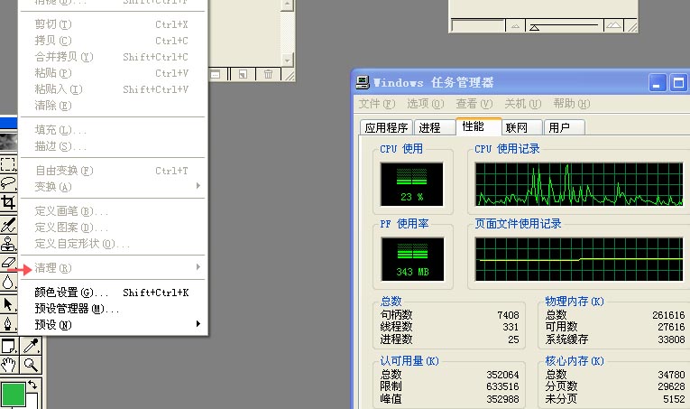Switch to the 联网 tab

(522, 127)
